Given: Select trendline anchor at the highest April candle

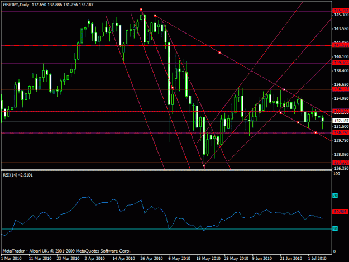Looking at the screenshot, I should [x=141, y=9].
